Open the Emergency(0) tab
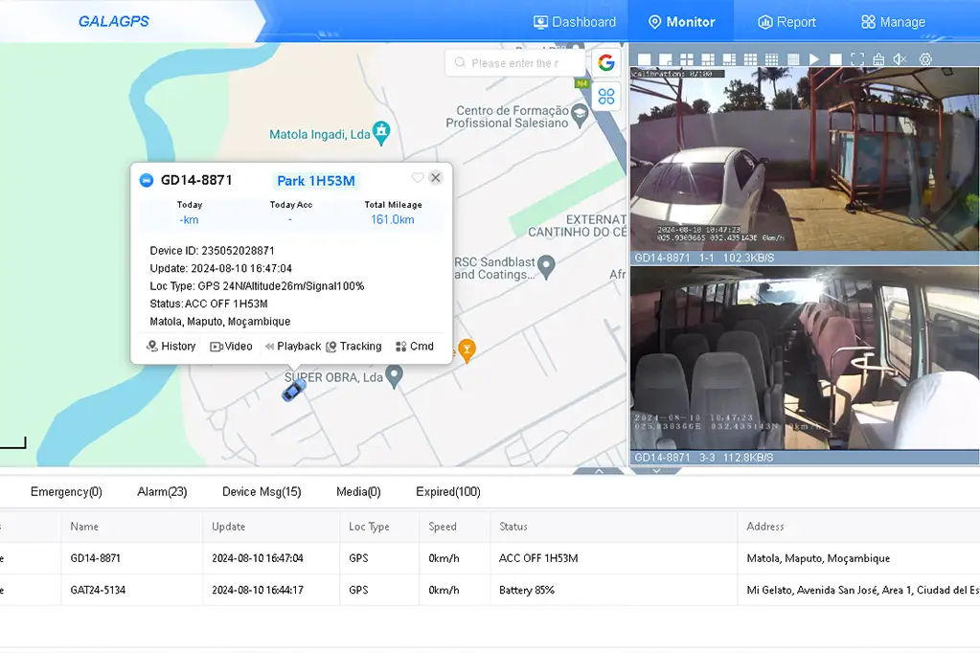This screenshot has height=653, width=980. click(66, 492)
